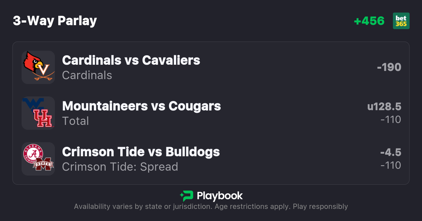Click the u128.5 total line

(x=384, y=107)
